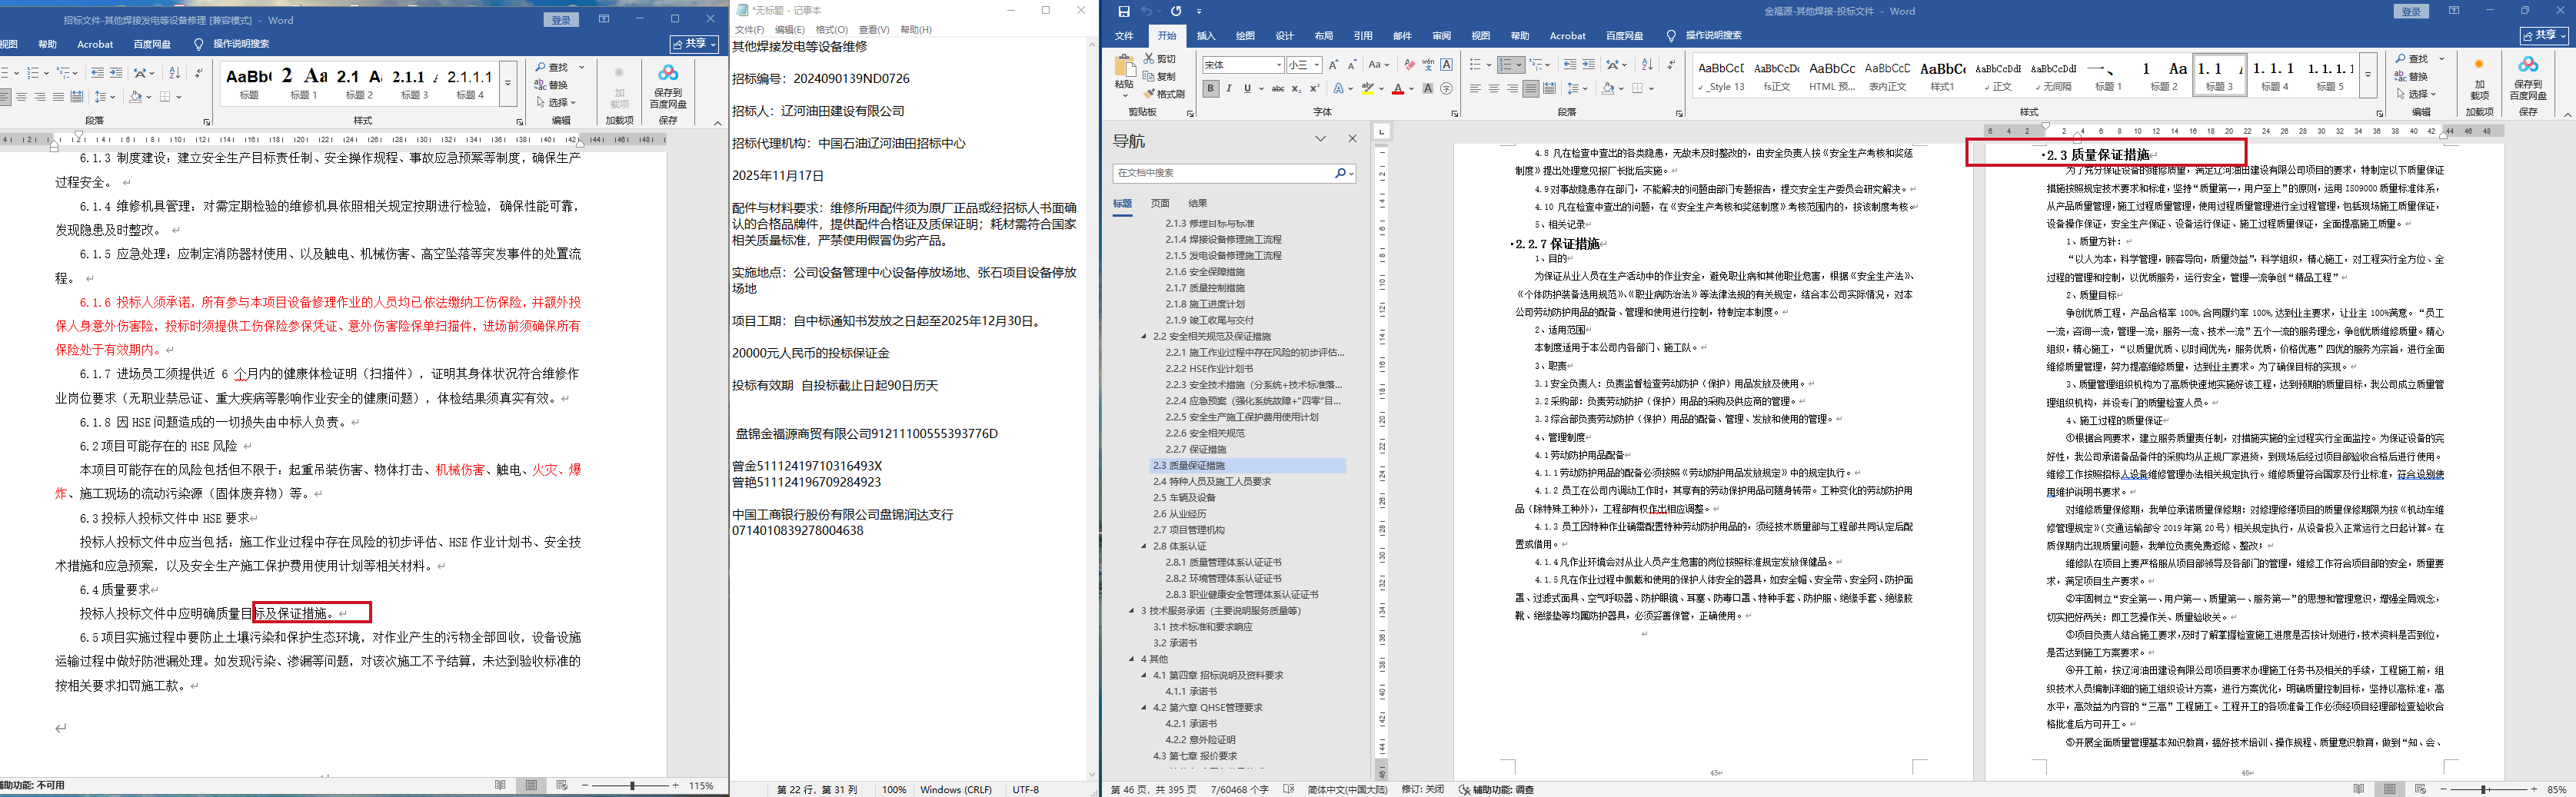Click 登录 in the 招标文件 Word title bar
2576x797 pixels.
pos(562,20)
